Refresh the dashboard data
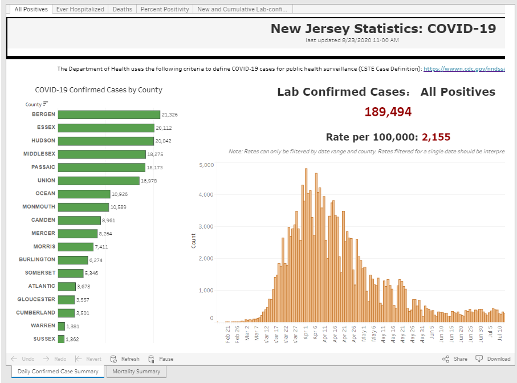The height and width of the screenshot is (383, 517). pos(125,359)
